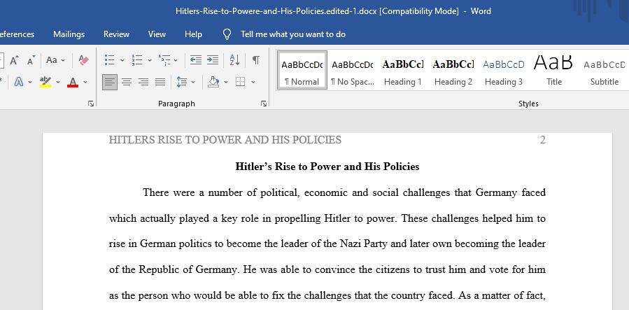Expand bullet library dropdown arrow

coord(122,61)
